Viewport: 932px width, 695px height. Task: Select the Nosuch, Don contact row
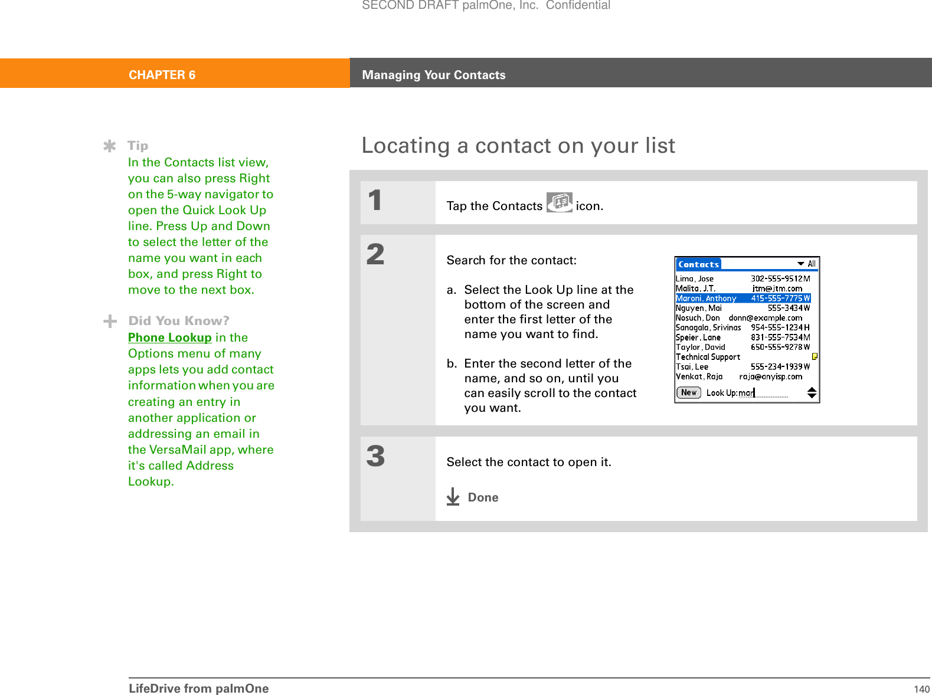[x=743, y=317]
